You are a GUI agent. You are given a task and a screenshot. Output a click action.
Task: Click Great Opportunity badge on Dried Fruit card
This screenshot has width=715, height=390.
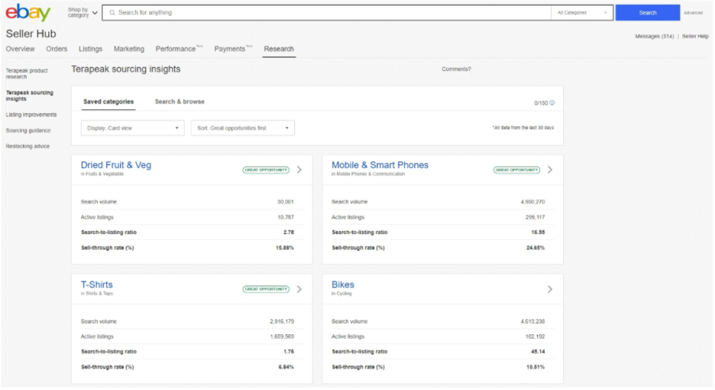tap(266, 170)
